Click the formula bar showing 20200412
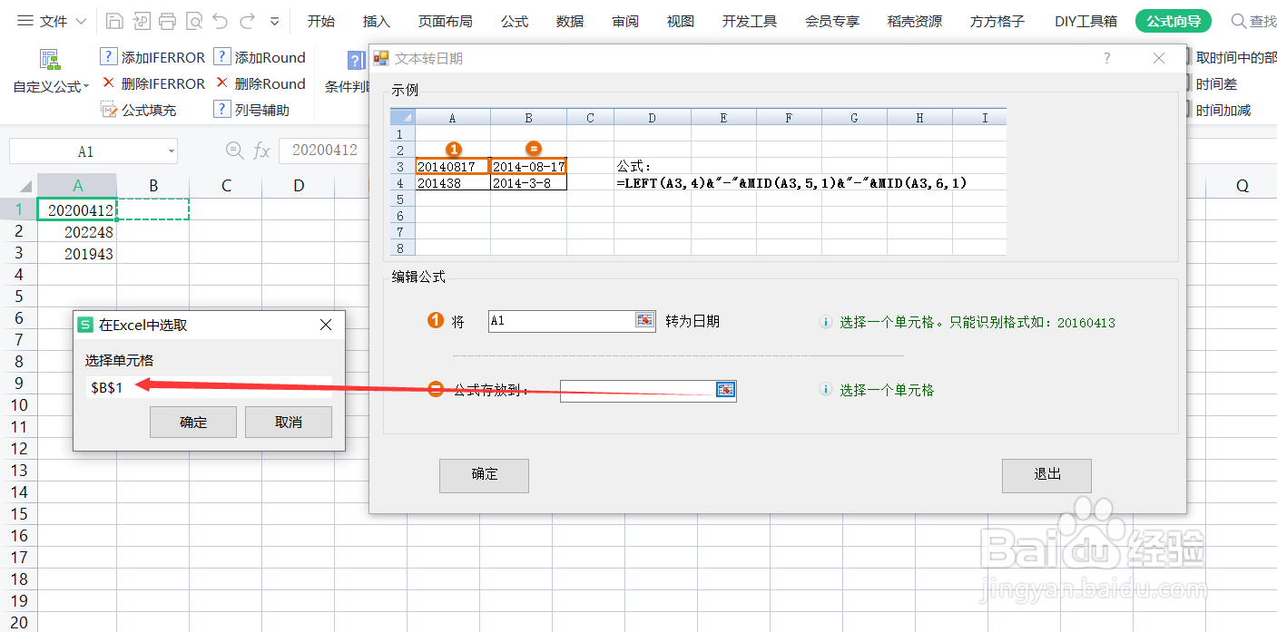 point(324,151)
